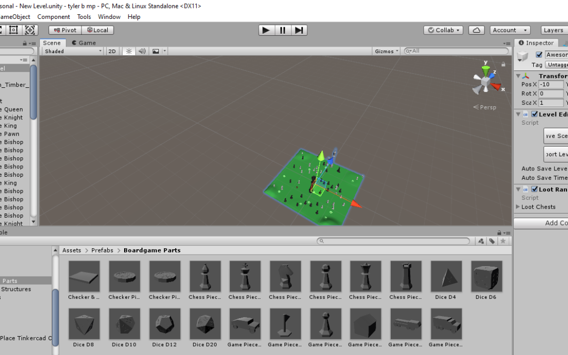Switch to the Game tab

tap(84, 43)
